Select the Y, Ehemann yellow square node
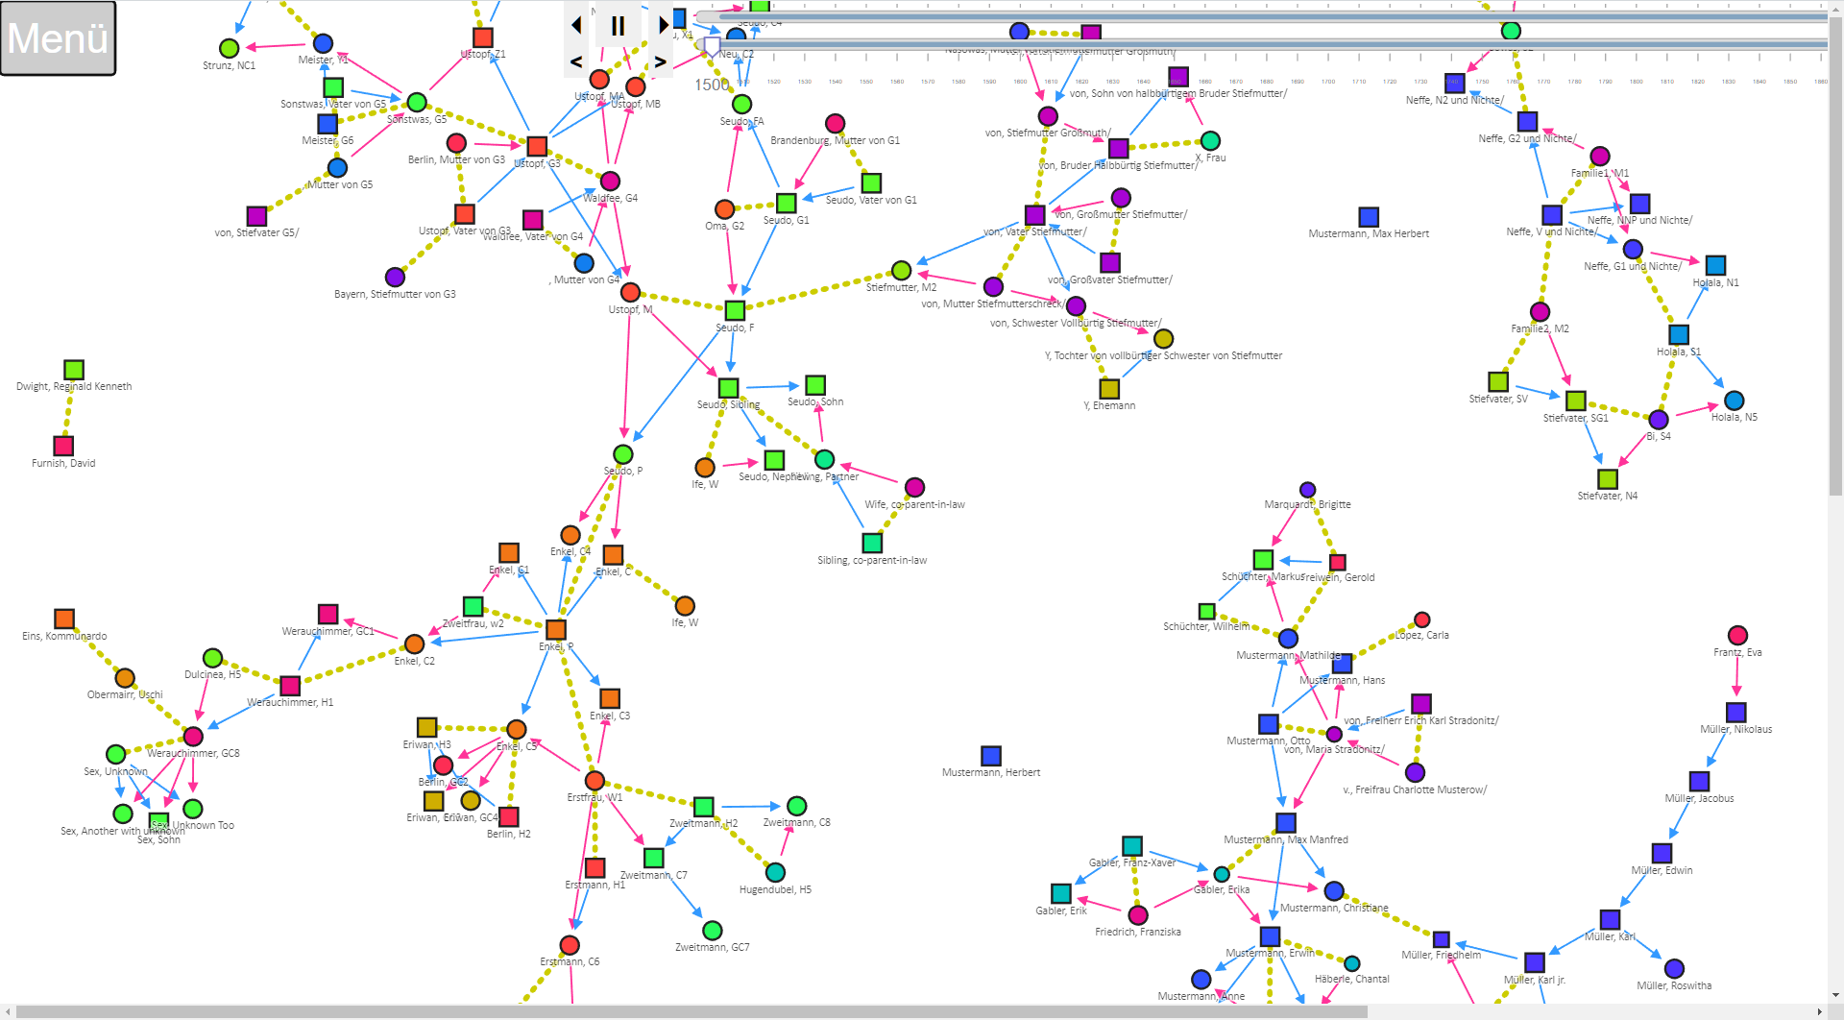The width and height of the screenshot is (1844, 1020). (x=1109, y=389)
